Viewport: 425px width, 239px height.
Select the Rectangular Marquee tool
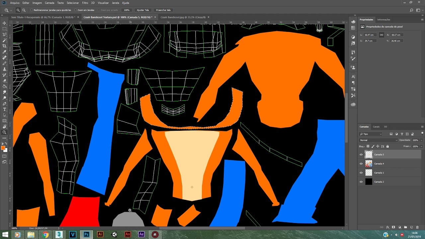[x=5, y=29]
